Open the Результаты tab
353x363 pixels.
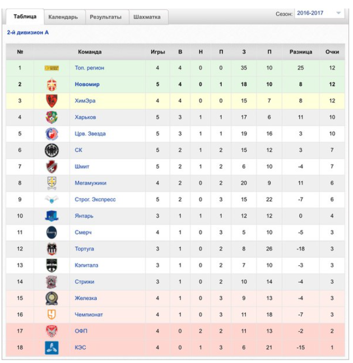(106, 17)
